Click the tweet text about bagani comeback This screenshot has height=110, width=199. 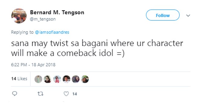coord(97,48)
